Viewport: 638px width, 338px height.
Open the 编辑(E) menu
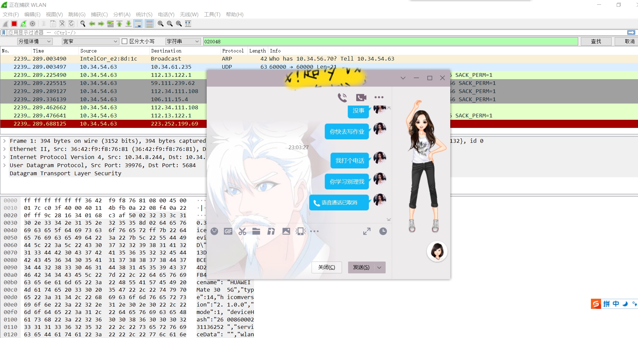click(x=32, y=14)
